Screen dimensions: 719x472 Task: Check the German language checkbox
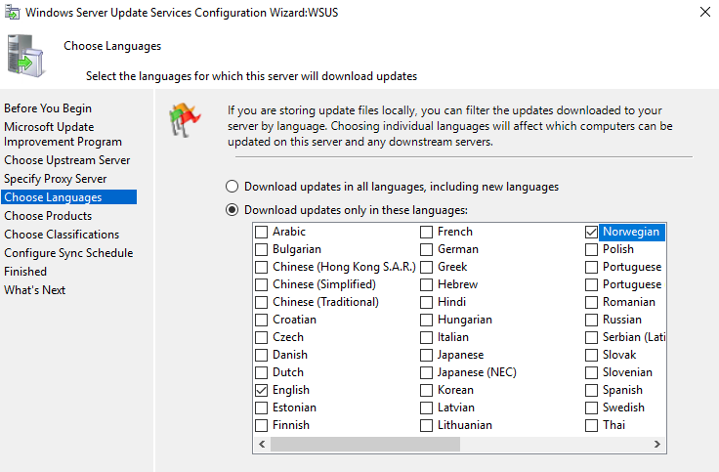pyautogui.click(x=427, y=249)
